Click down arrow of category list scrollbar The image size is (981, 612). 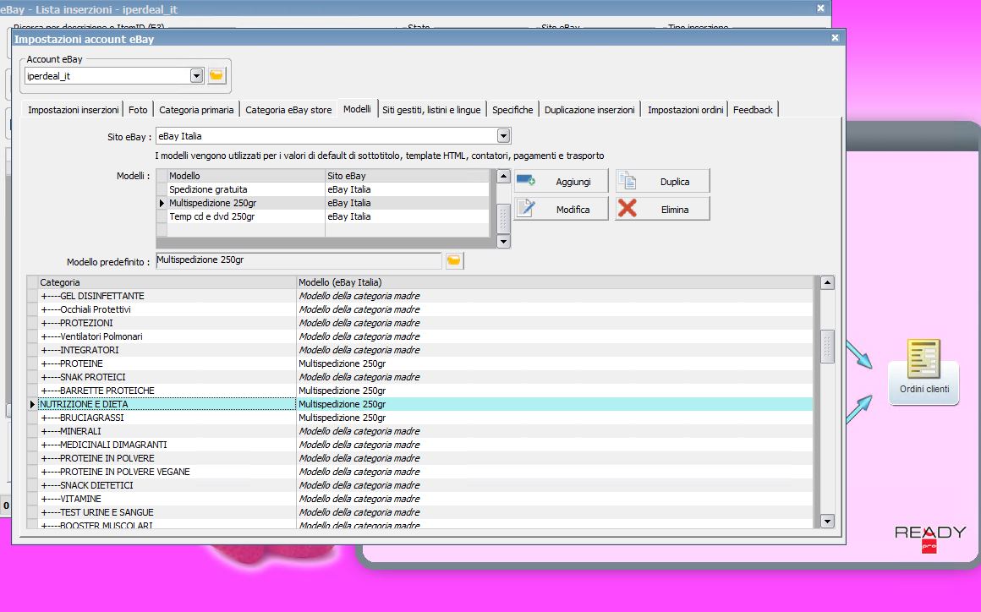tap(827, 521)
